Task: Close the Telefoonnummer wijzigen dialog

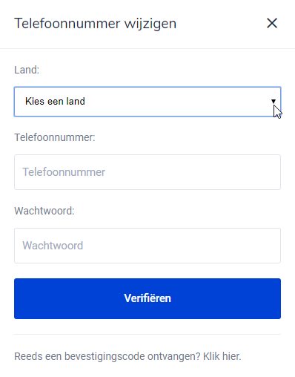Action: [x=272, y=23]
